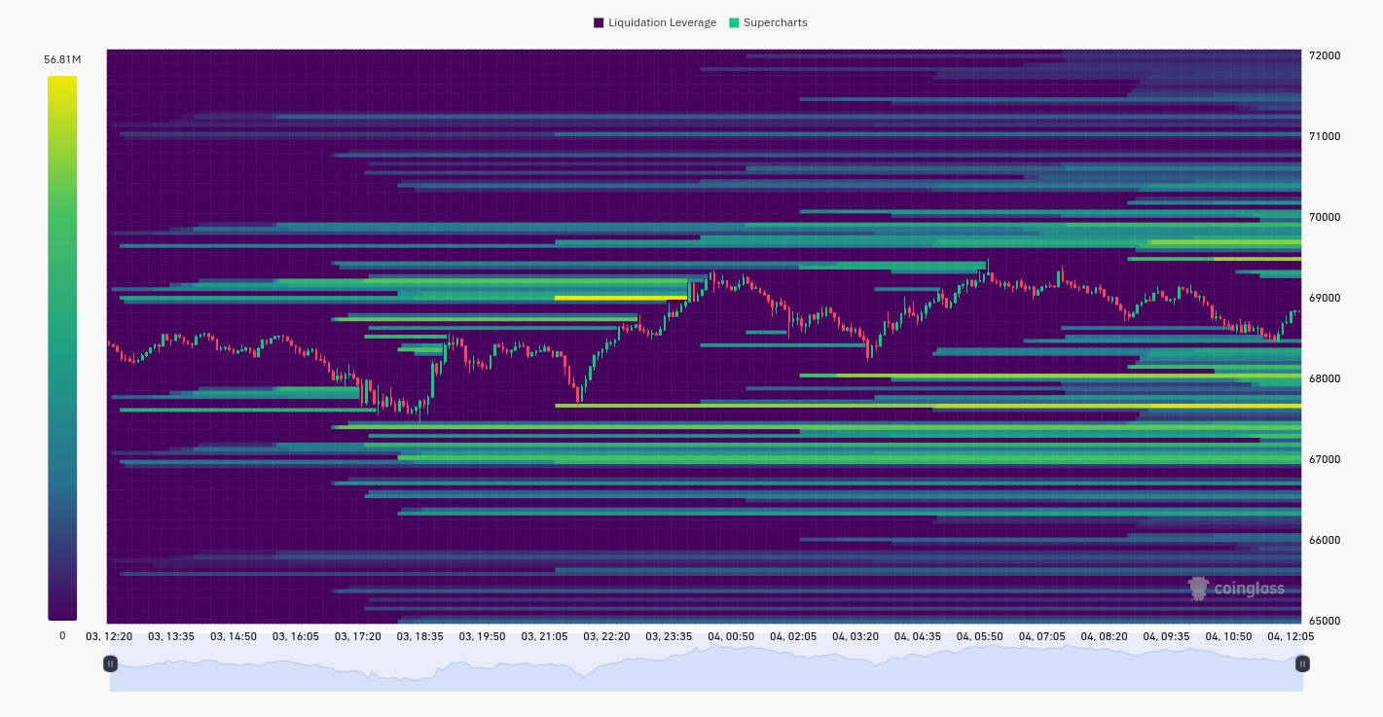Click the vertical heatmap color scale bar

(62, 348)
